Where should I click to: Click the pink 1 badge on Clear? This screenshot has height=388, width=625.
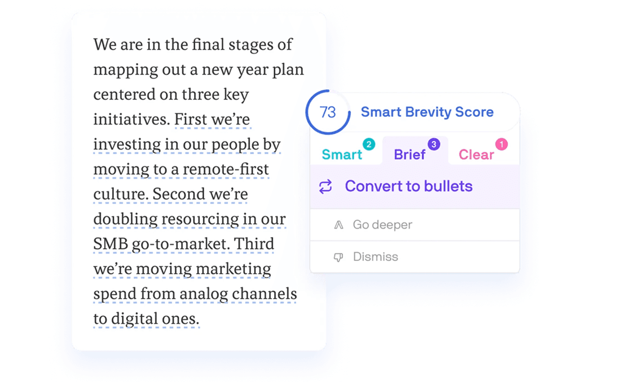[x=501, y=144]
